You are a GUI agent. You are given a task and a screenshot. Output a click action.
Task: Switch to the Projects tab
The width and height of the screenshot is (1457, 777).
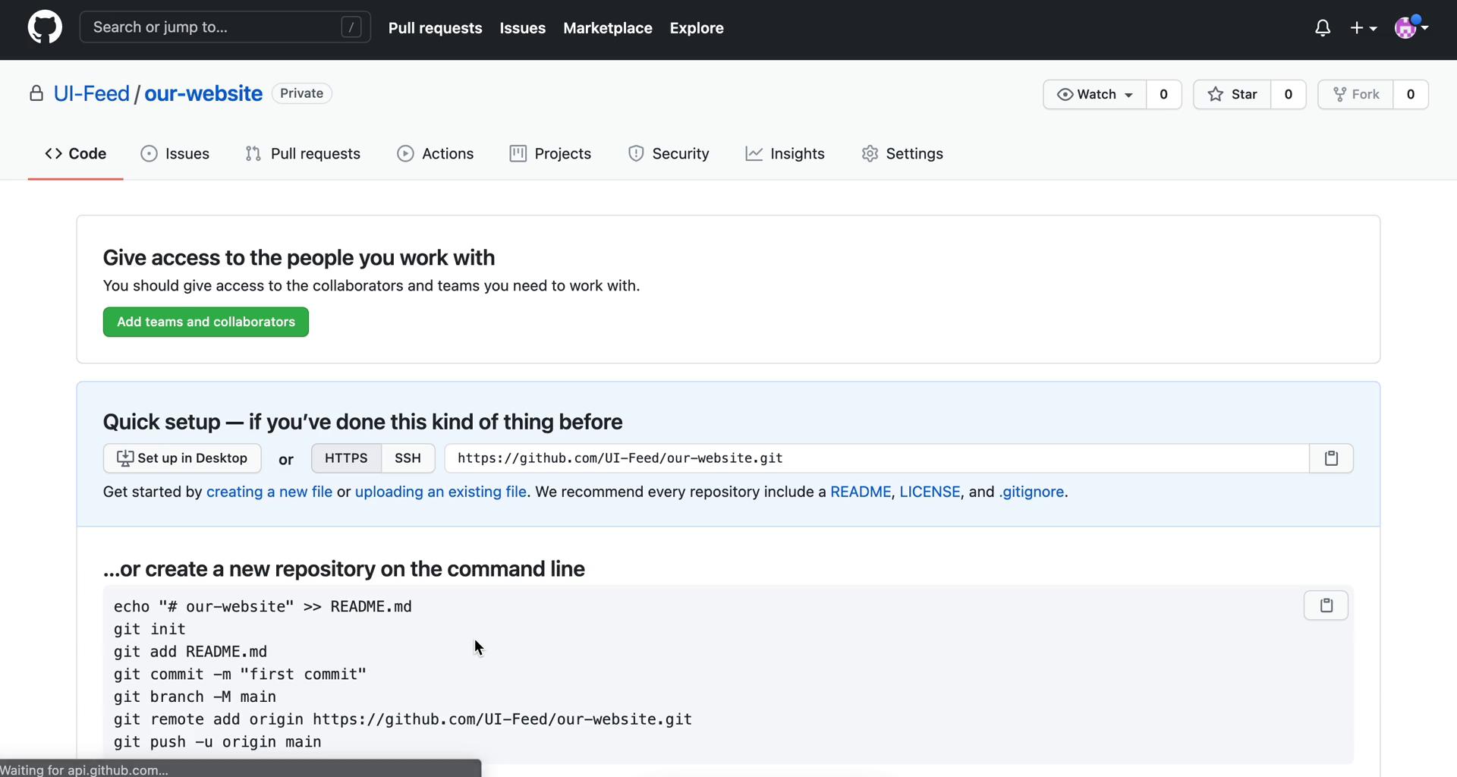pyautogui.click(x=550, y=153)
